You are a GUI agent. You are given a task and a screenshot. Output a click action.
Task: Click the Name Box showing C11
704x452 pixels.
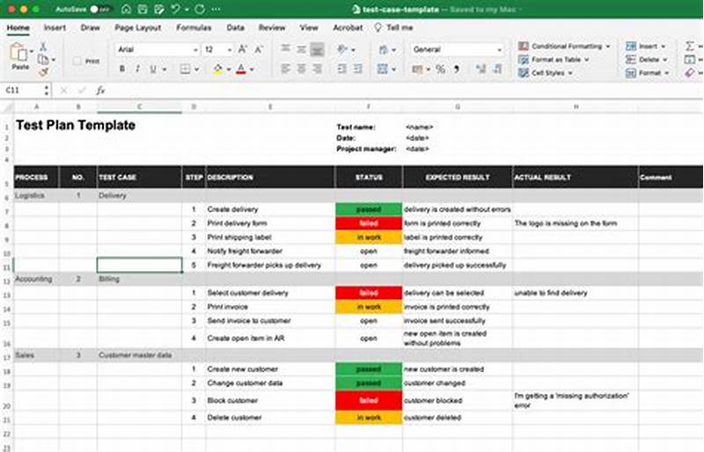(24, 91)
